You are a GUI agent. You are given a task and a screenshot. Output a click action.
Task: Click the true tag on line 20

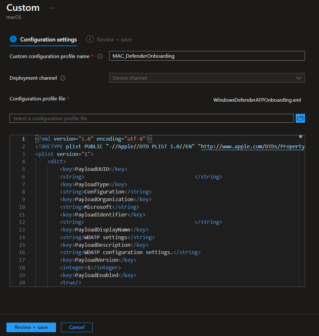coord(71,283)
